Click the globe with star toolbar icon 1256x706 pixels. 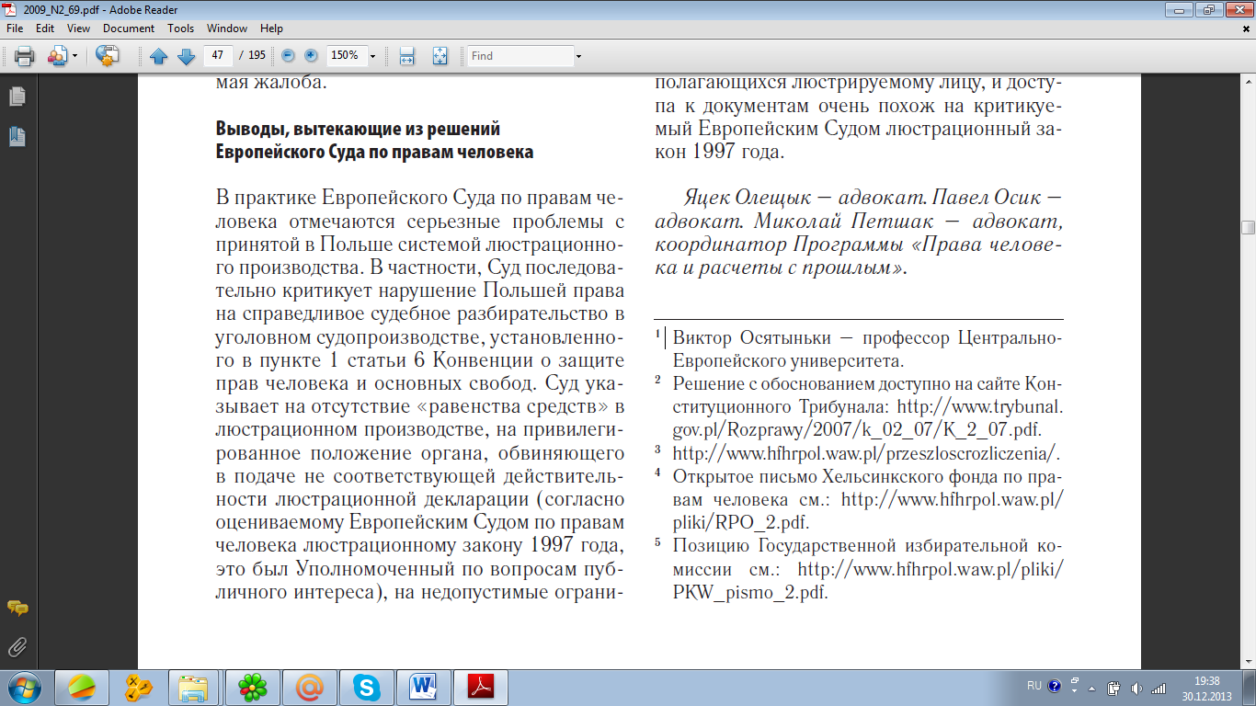[108, 56]
